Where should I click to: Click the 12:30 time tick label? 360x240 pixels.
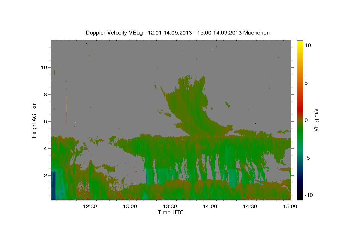tap(89, 207)
